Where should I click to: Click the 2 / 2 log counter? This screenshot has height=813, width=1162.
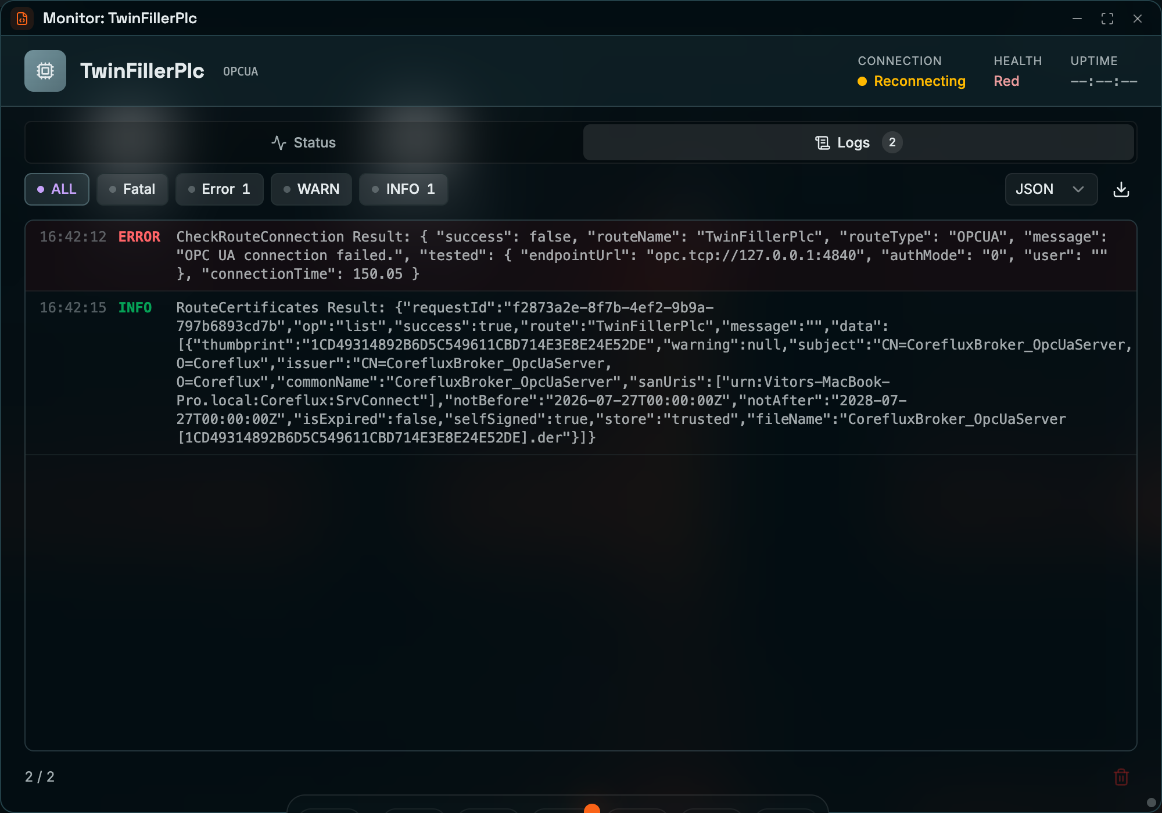[40, 777]
